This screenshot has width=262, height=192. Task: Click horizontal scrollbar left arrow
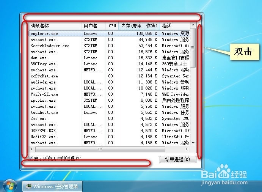pos(31,149)
